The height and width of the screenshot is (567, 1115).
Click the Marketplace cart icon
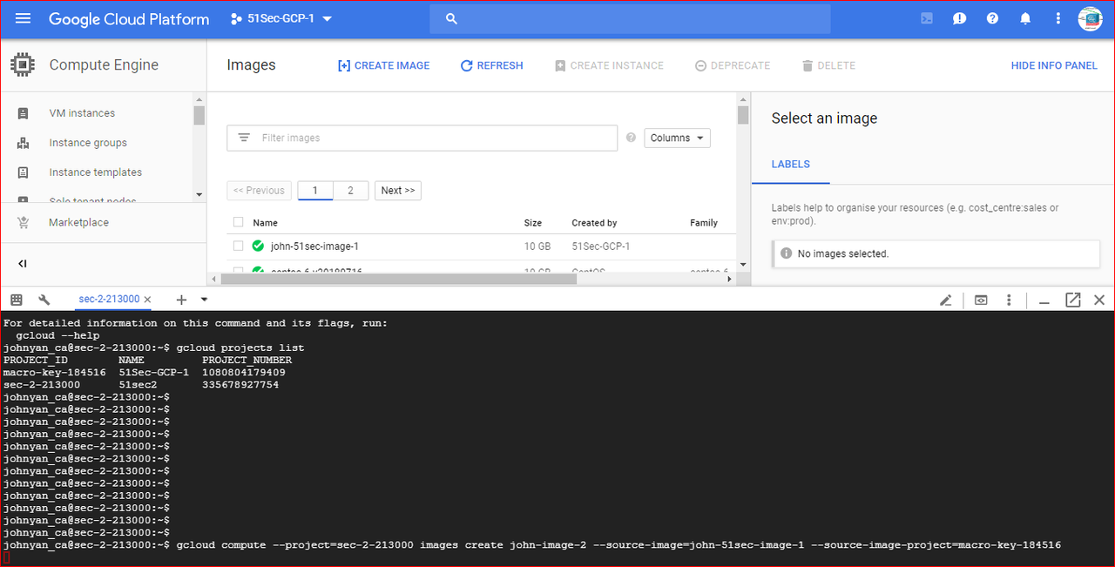[x=24, y=222]
